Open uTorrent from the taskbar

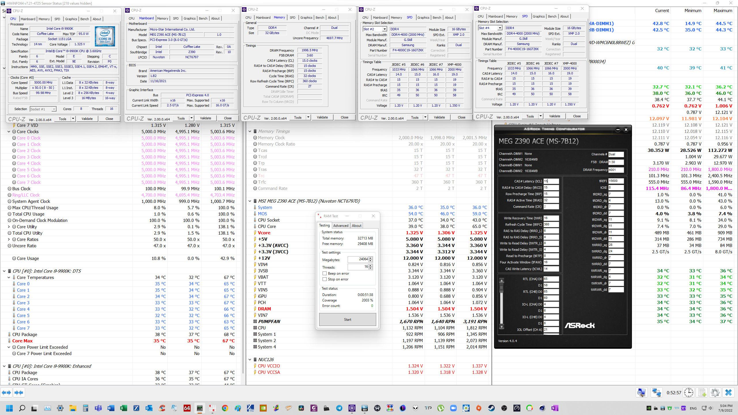(440, 408)
